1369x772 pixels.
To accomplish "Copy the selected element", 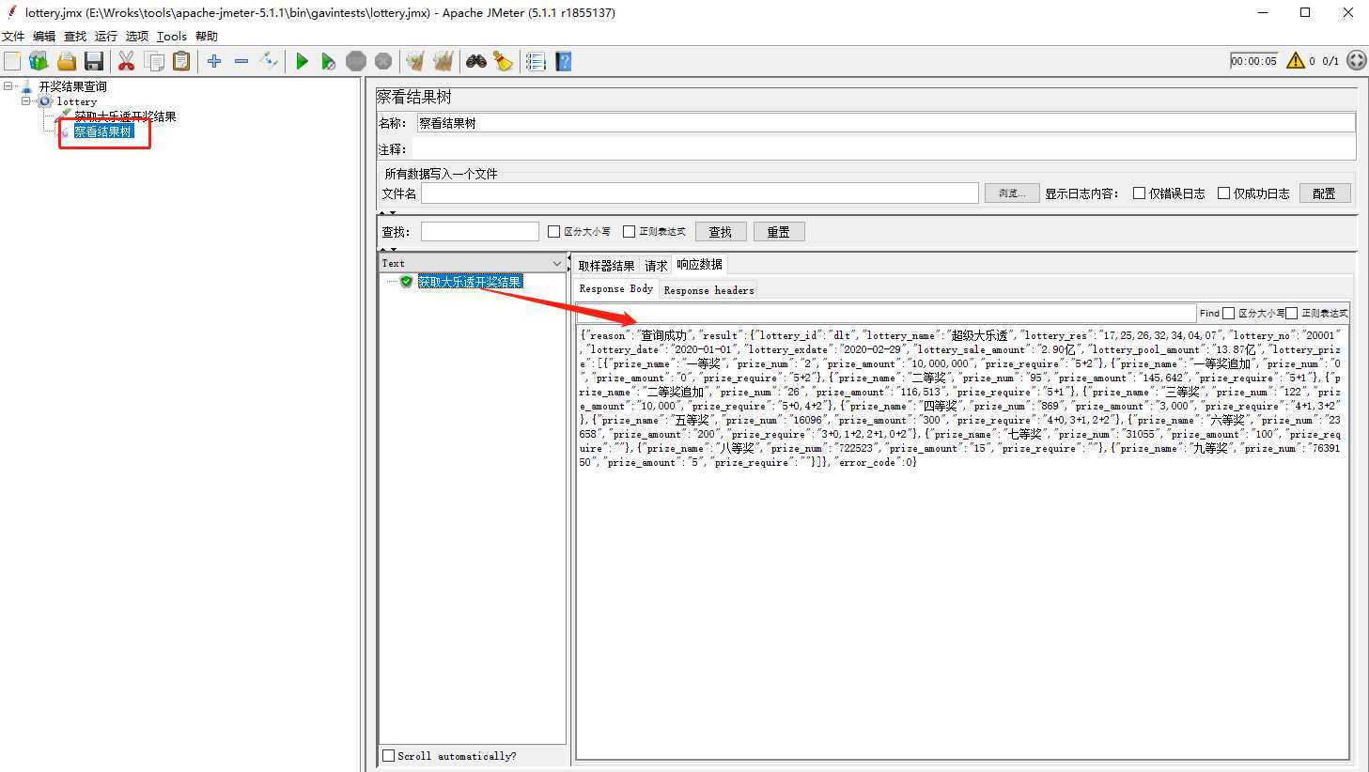I will (x=154, y=61).
